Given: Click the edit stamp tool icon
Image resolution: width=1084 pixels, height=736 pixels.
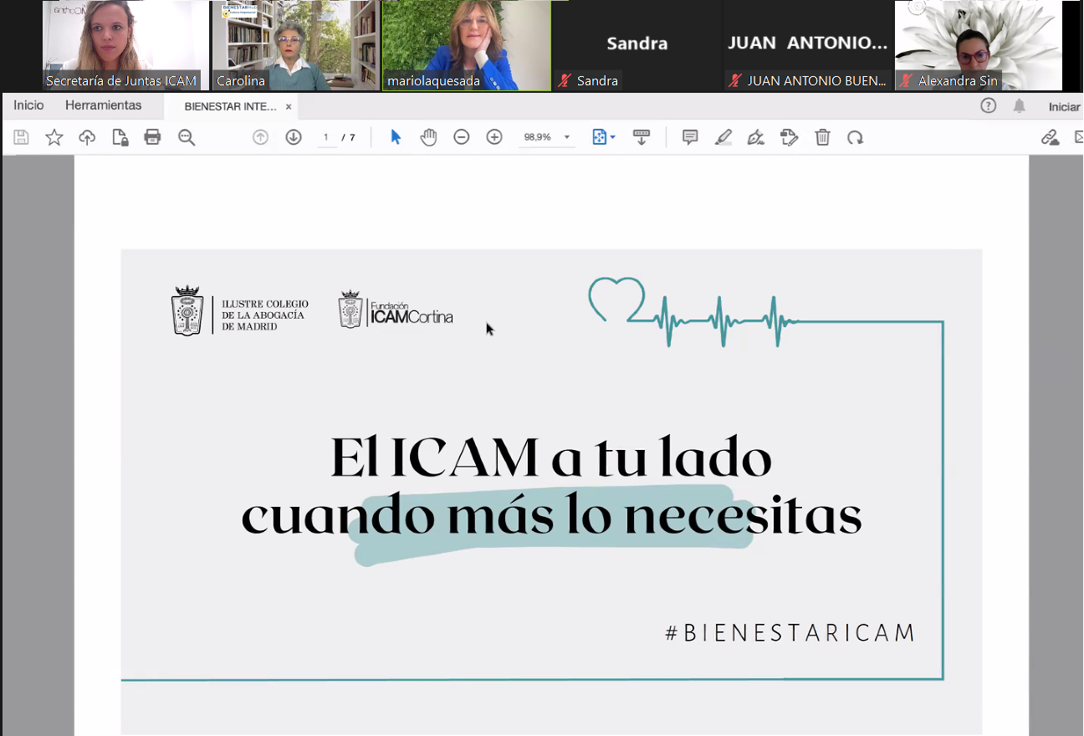Looking at the screenshot, I should 789,137.
